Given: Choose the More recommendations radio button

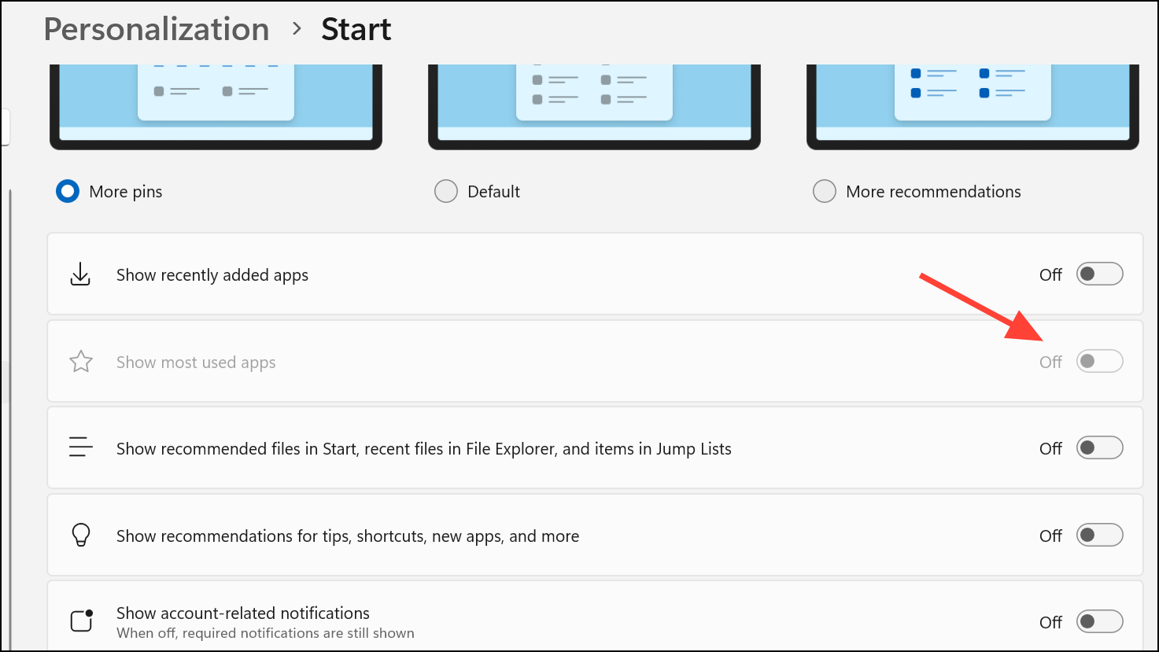Looking at the screenshot, I should pyautogui.click(x=824, y=191).
